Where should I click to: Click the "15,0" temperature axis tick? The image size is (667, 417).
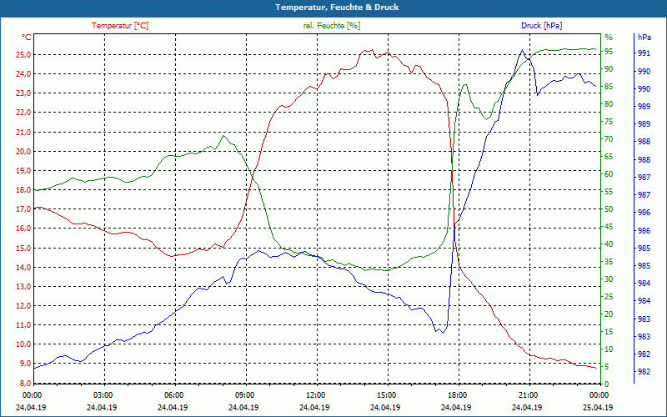[x=23, y=248]
